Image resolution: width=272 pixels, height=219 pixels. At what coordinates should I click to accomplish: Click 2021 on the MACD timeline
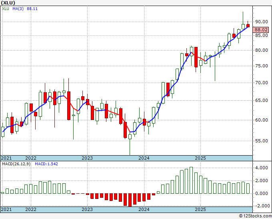[x=6, y=209]
